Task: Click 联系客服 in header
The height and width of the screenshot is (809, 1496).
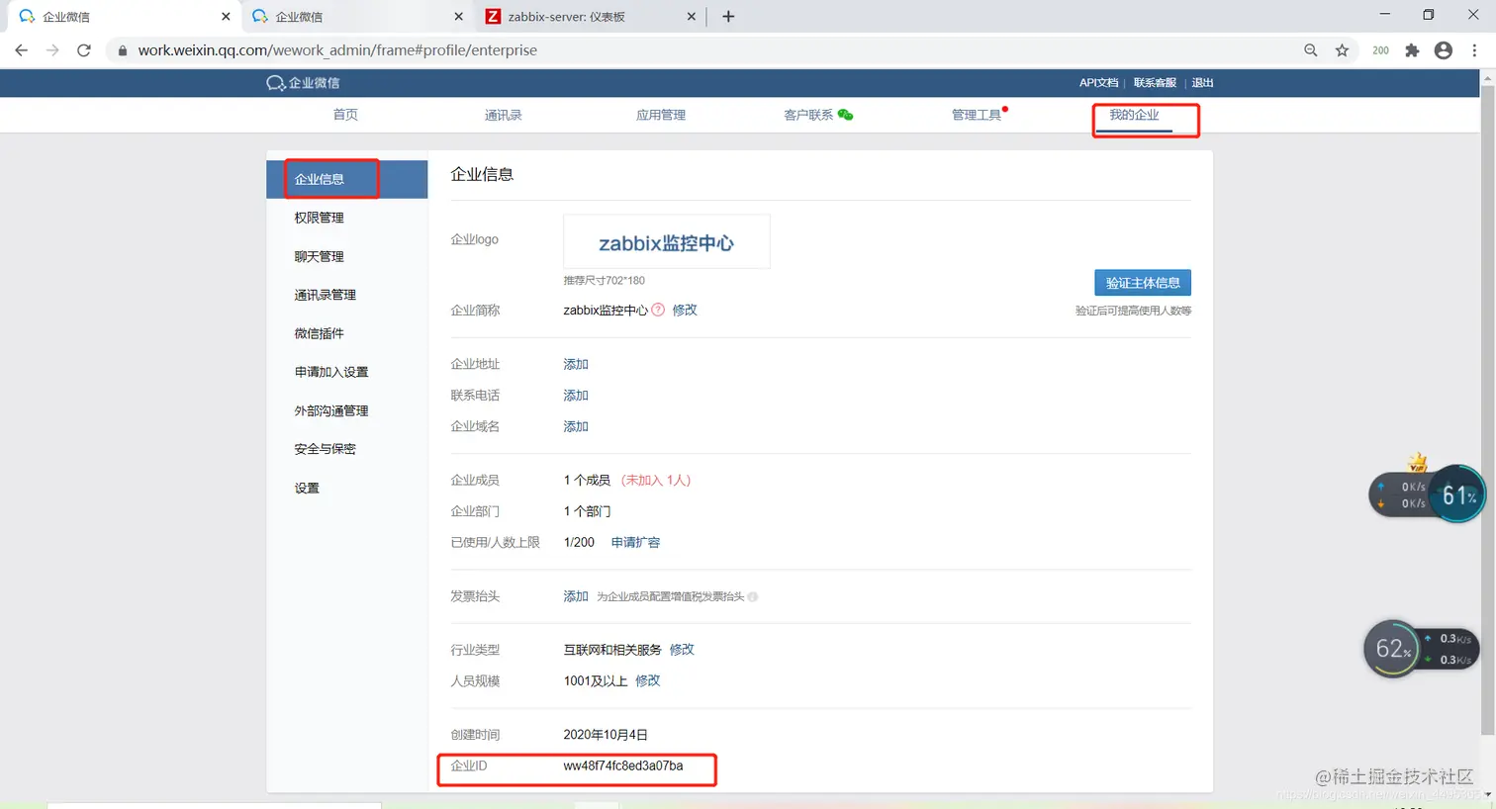Action: coord(1155,83)
